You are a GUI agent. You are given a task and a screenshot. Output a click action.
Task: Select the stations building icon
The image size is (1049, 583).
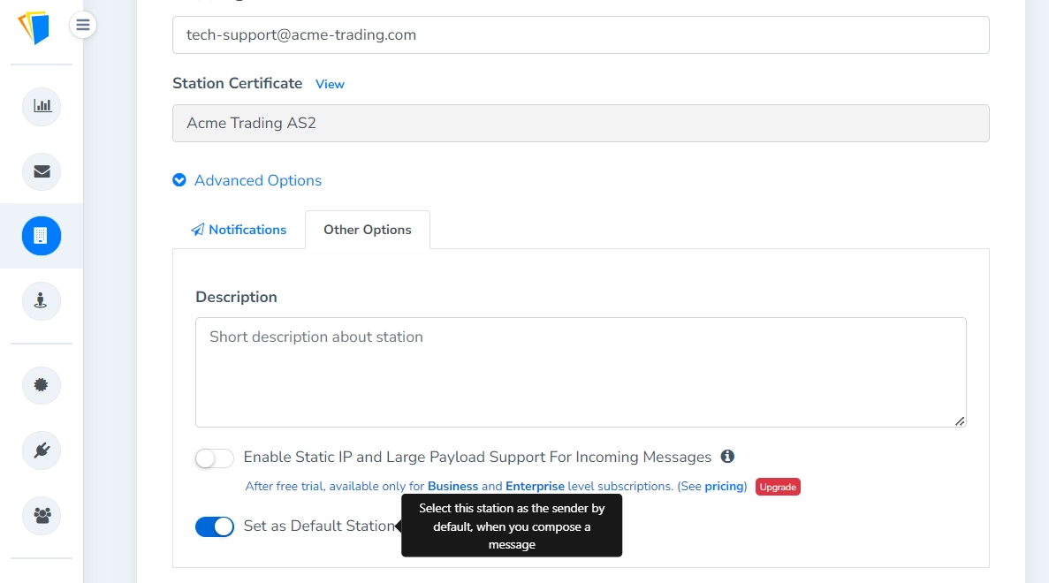coord(42,236)
